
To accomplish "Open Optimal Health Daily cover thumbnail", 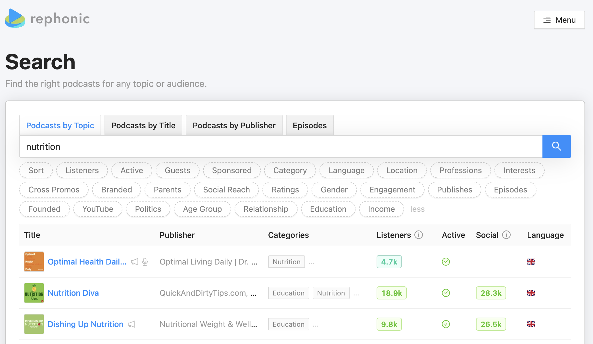I will pos(34,262).
